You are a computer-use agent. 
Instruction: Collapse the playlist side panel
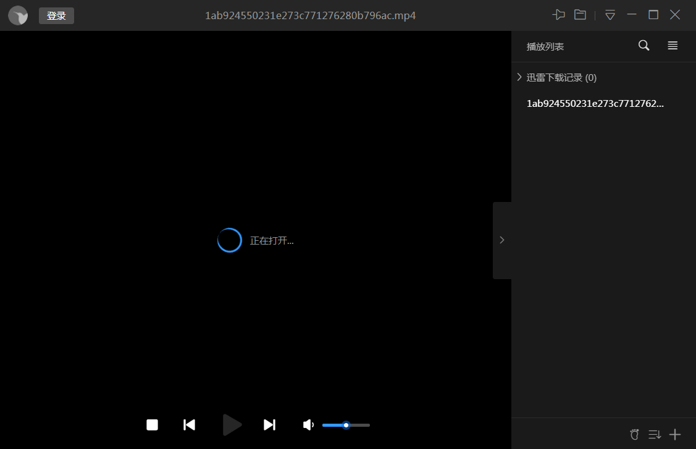click(501, 240)
